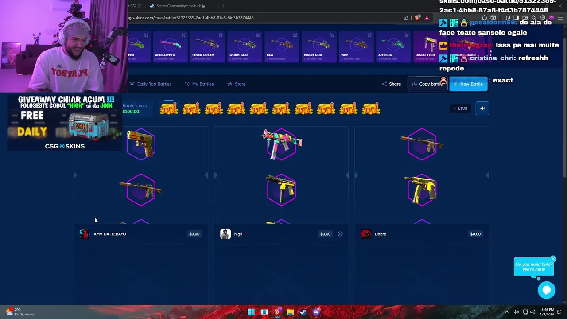Click the LIVE status badge
The image size is (567, 319).
pyautogui.click(x=460, y=108)
